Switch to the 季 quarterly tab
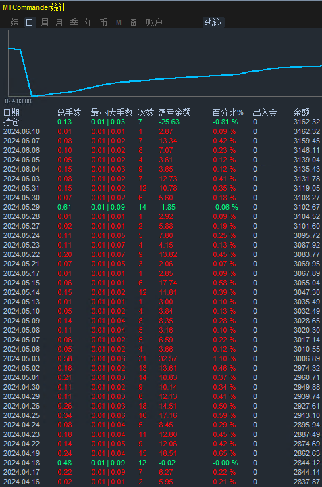 pyautogui.click(x=74, y=22)
